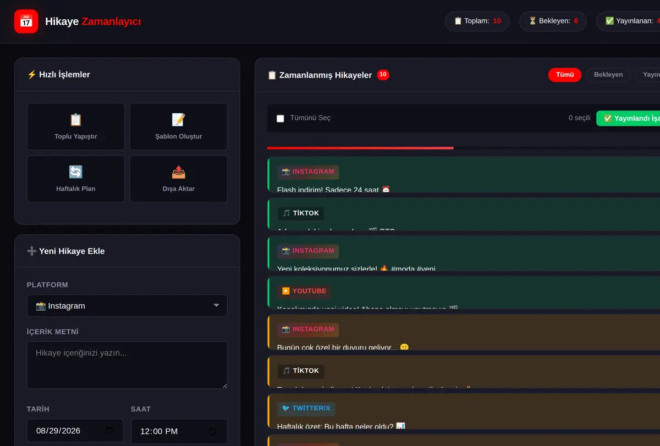660x446 pixels.
Task: Click the Instagram badge above Yeni koleksiyonumuz story
Action: click(308, 251)
